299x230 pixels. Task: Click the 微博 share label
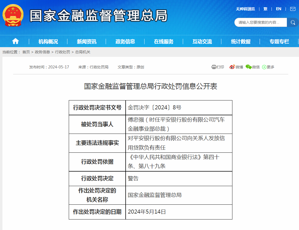239,67
